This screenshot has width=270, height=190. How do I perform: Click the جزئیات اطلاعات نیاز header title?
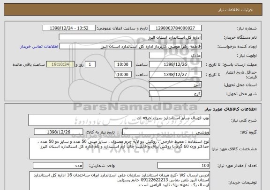click(x=235, y=10)
